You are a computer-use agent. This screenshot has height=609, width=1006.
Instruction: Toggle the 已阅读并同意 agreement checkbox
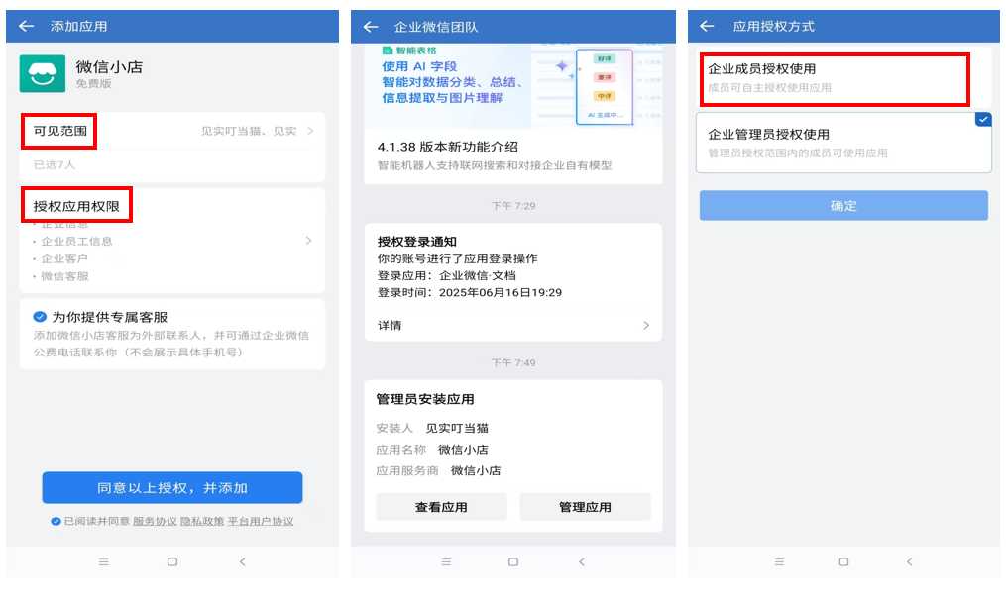pyautogui.click(x=56, y=521)
